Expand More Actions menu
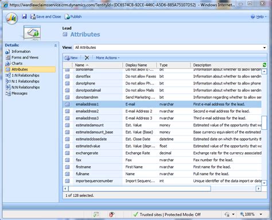Viewport: 272px width, 220px height. 107,57
